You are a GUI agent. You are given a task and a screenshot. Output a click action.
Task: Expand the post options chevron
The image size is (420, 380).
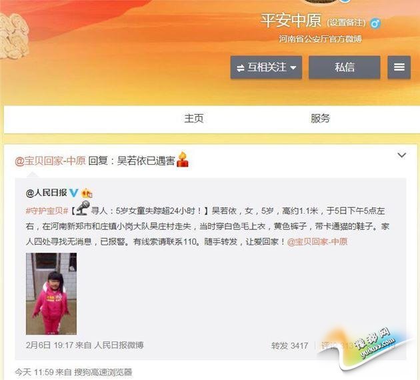coord(401,155)
